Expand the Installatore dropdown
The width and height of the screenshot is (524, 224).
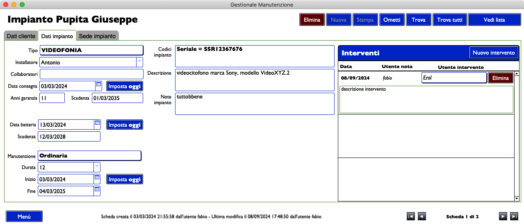coord(139,62)
